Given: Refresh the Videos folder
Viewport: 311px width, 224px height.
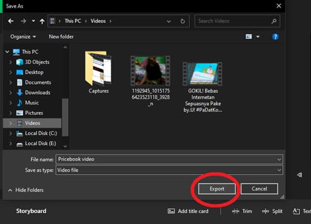Looking at the screenshot, I should pos(182,21).
